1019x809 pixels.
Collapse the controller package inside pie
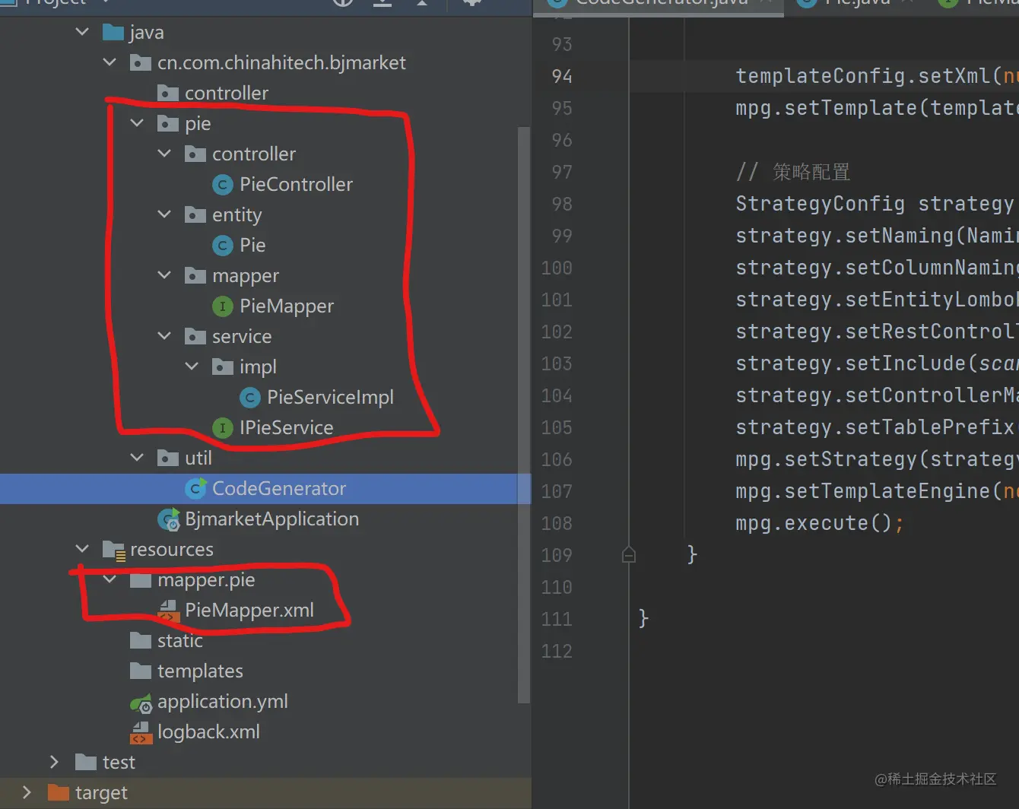(x=164, y=154)
